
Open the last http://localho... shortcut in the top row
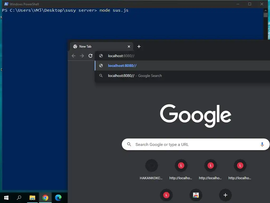point(240,170)
